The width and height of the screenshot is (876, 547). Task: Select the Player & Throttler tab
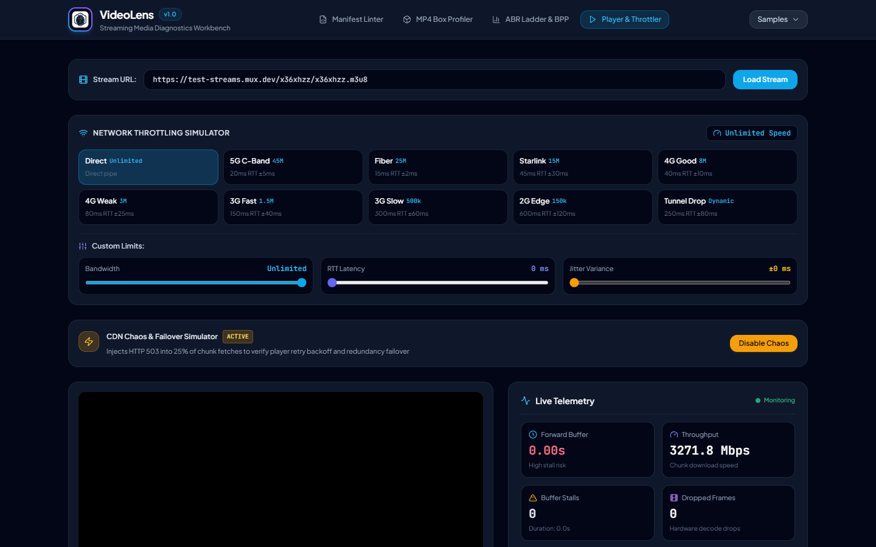(625, 19)
